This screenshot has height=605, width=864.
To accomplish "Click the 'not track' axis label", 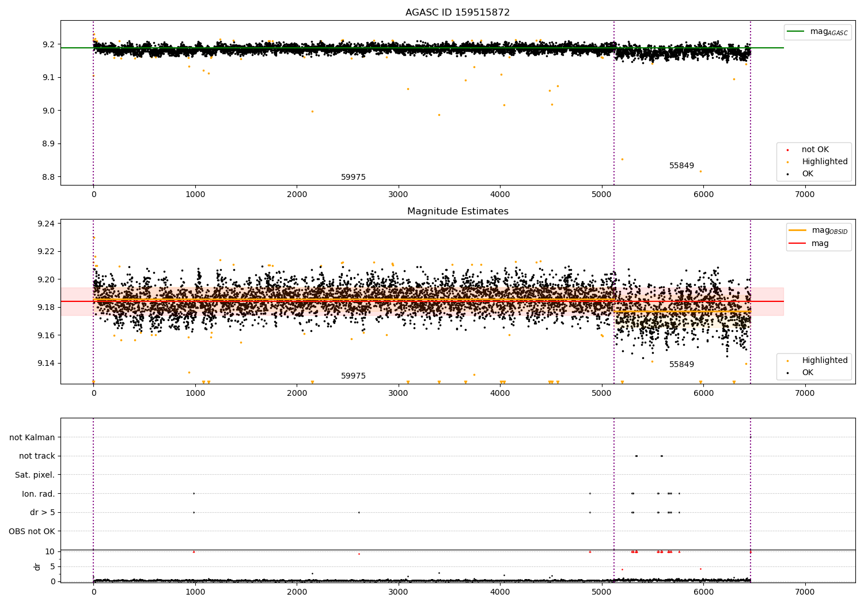I will (37, 456).
